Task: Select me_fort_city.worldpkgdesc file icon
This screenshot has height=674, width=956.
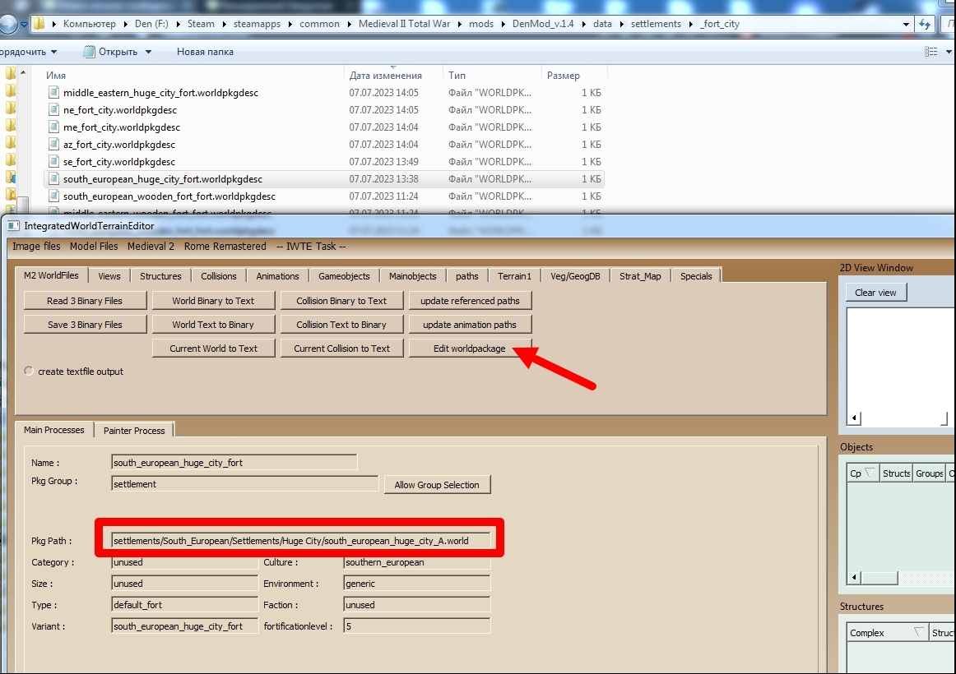Action: (x=53, y=127)
